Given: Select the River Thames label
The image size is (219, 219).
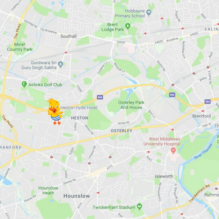Looking at the screenshot, I should (203, 152).
